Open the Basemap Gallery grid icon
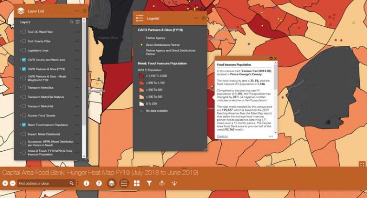Image resolution: width=367 pixels, height=198 pixels. [x=137, y=184]
